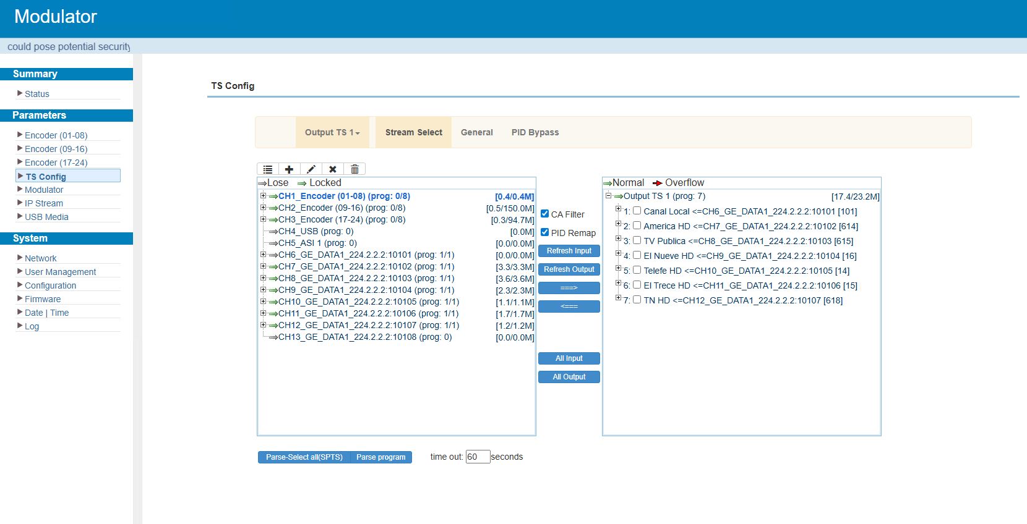1027x524 pixels.
Task: Click green arrow icon beside CH1_Encoder
Action: tap(273, 196)
